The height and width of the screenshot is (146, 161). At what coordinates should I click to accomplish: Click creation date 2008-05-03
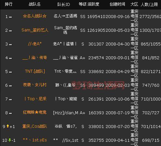118,30
